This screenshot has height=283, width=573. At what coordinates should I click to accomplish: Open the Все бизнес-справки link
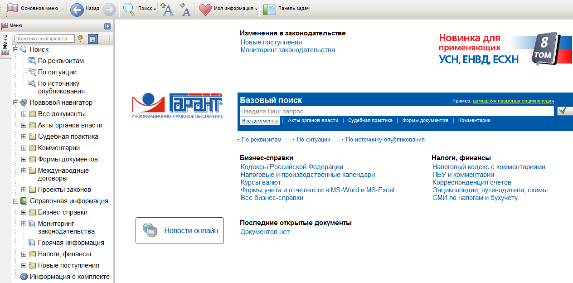click(x=272, y=198)
